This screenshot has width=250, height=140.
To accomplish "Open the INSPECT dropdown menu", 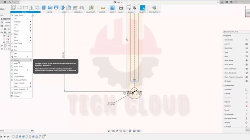I will pos(103,12).
